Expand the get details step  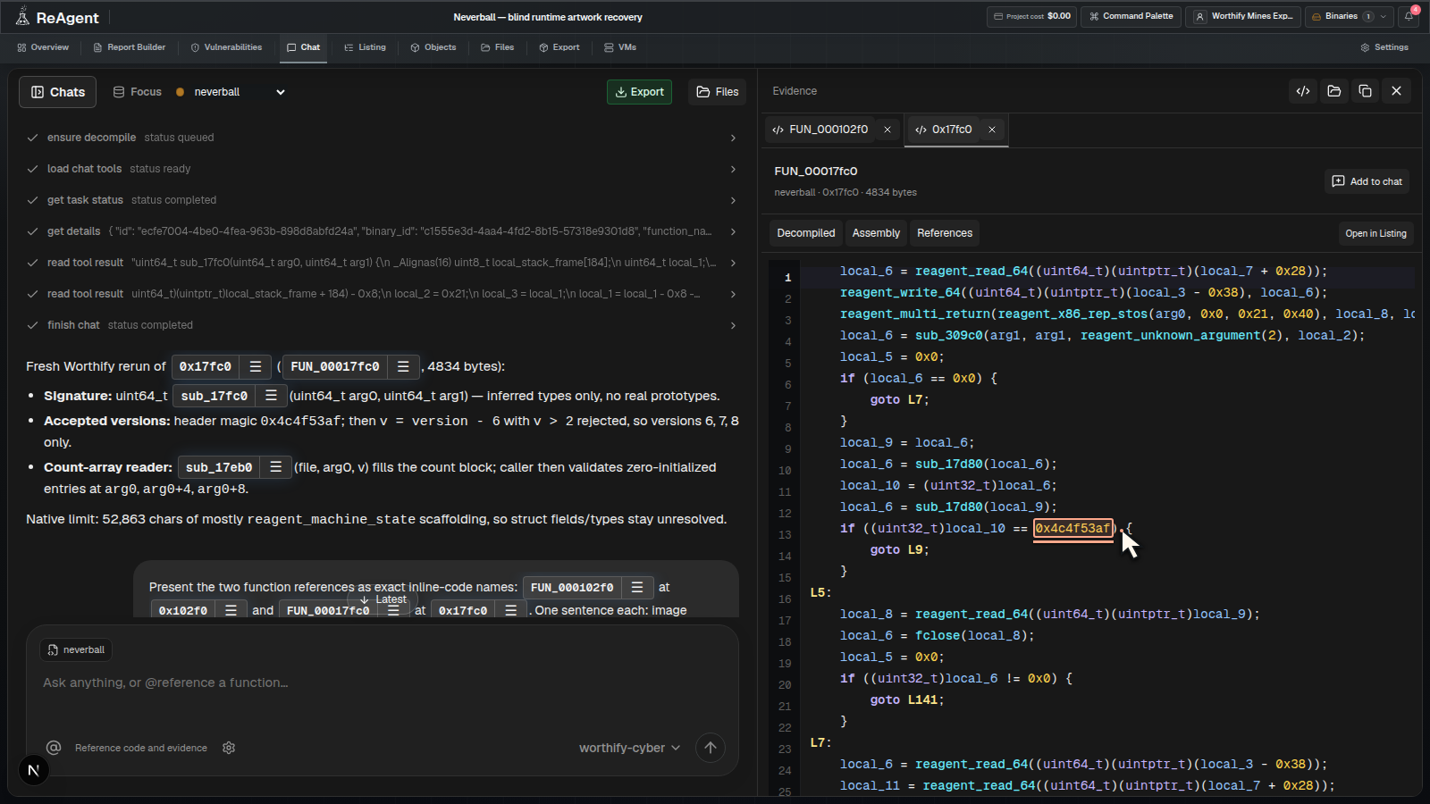click(x=382, y=231)
